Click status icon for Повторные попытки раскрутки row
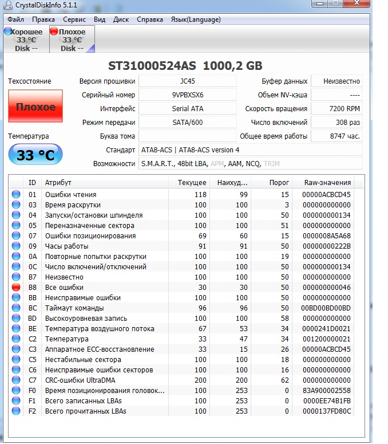The image size is (388, 444). tap(16, 256)
